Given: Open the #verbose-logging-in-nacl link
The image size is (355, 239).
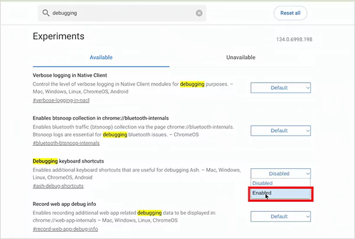Looking at the screenshot, I should (x=64, y=100).
